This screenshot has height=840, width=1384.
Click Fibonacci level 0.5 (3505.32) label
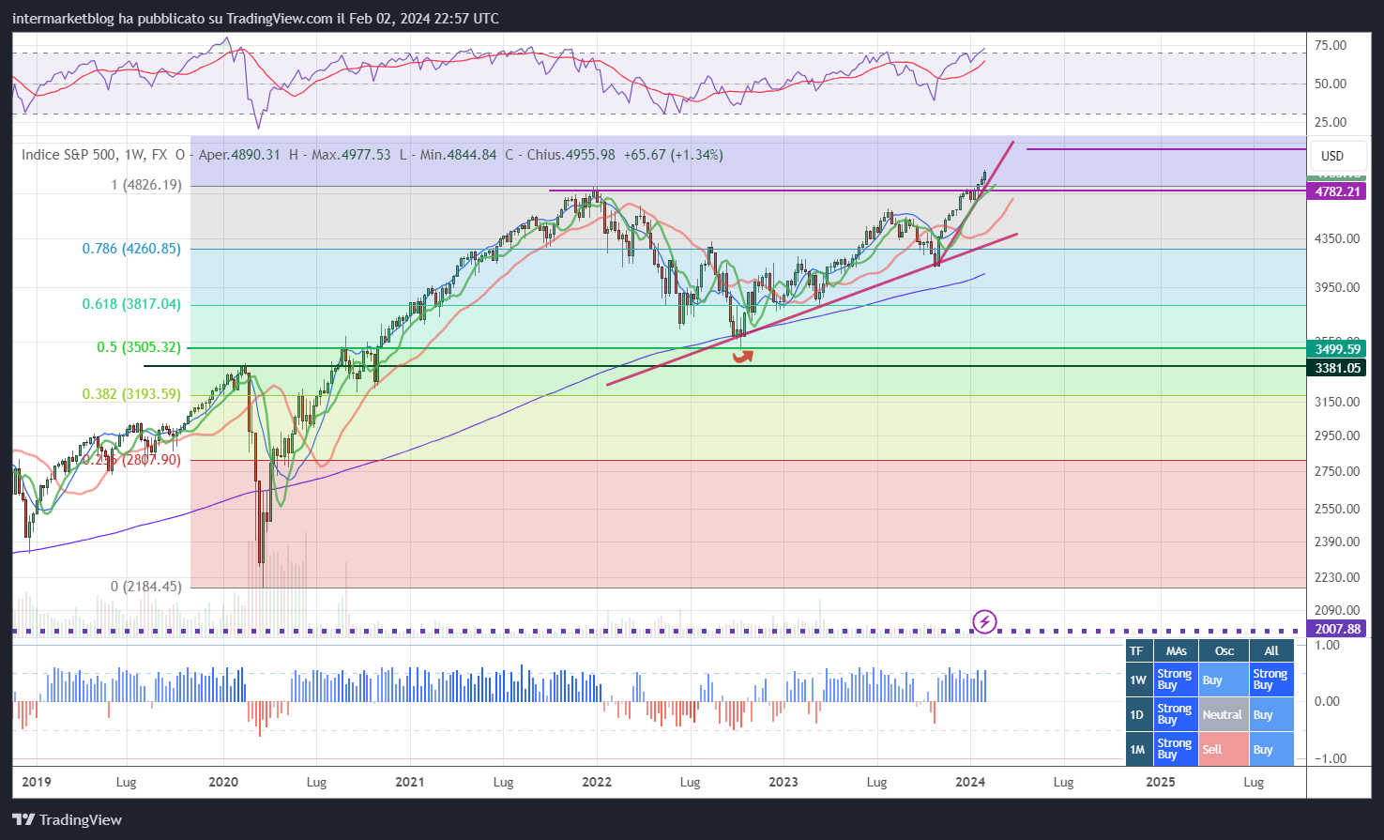(139, 347)
